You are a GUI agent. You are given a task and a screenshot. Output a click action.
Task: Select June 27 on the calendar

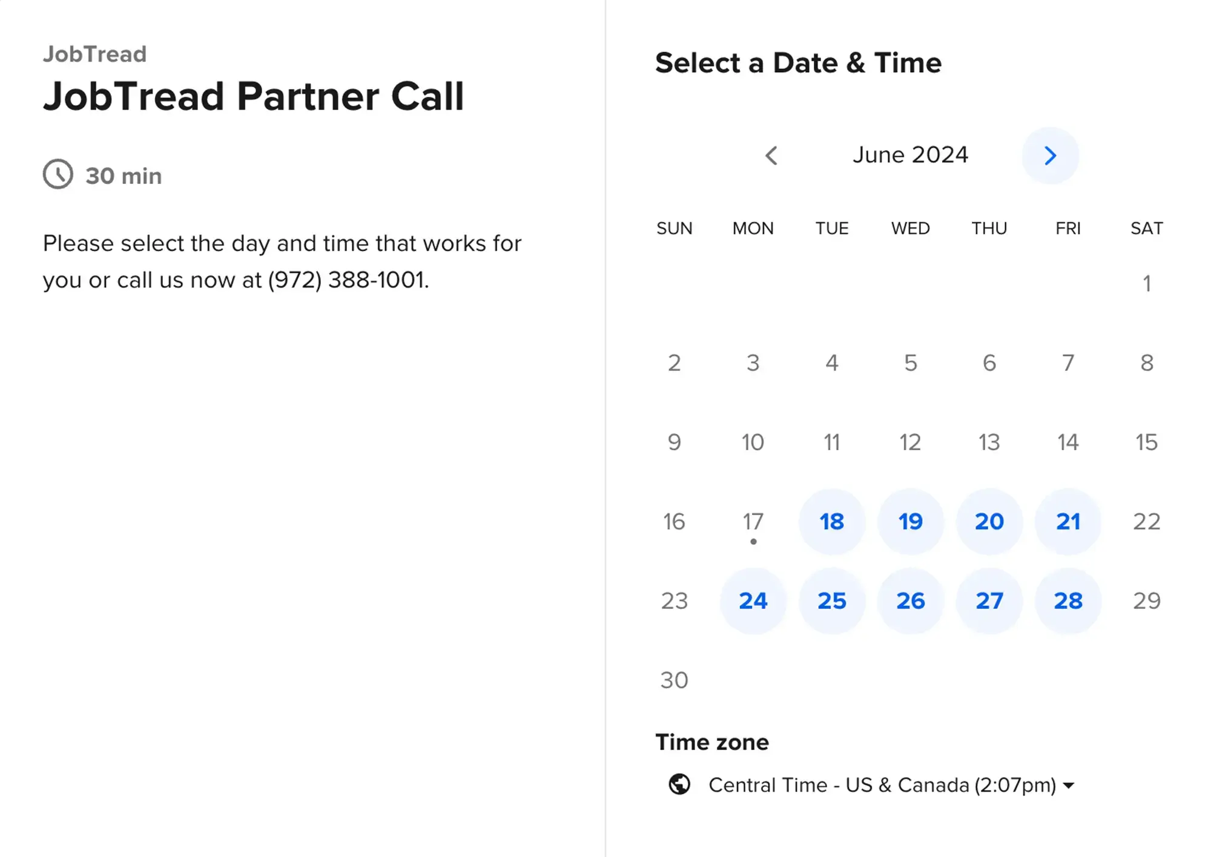tap(989, 601)
